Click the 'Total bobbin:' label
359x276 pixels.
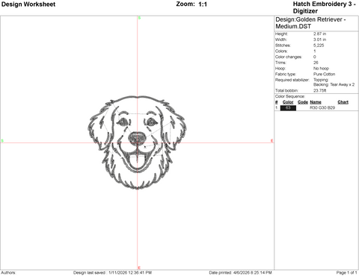coord(286,90)
